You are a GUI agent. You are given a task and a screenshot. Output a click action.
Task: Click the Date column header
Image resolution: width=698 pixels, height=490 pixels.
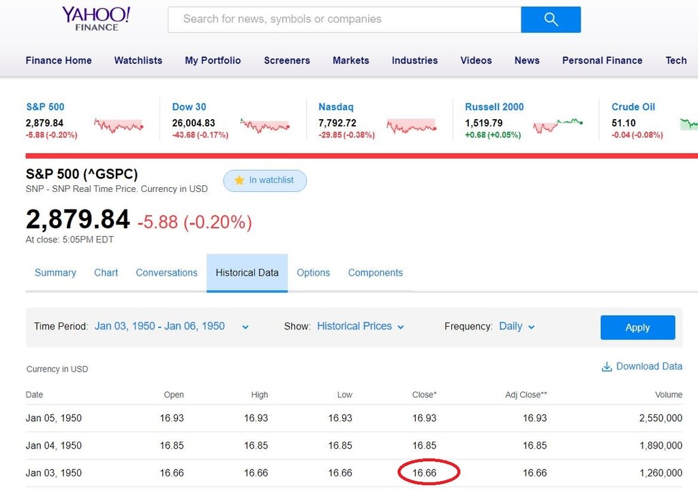(34, 395)
